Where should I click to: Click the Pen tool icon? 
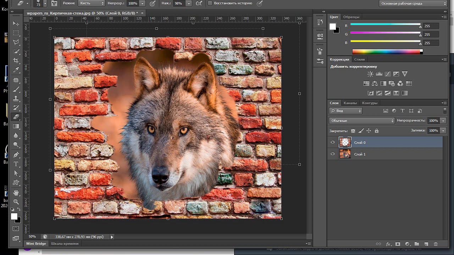click(16, 155)
